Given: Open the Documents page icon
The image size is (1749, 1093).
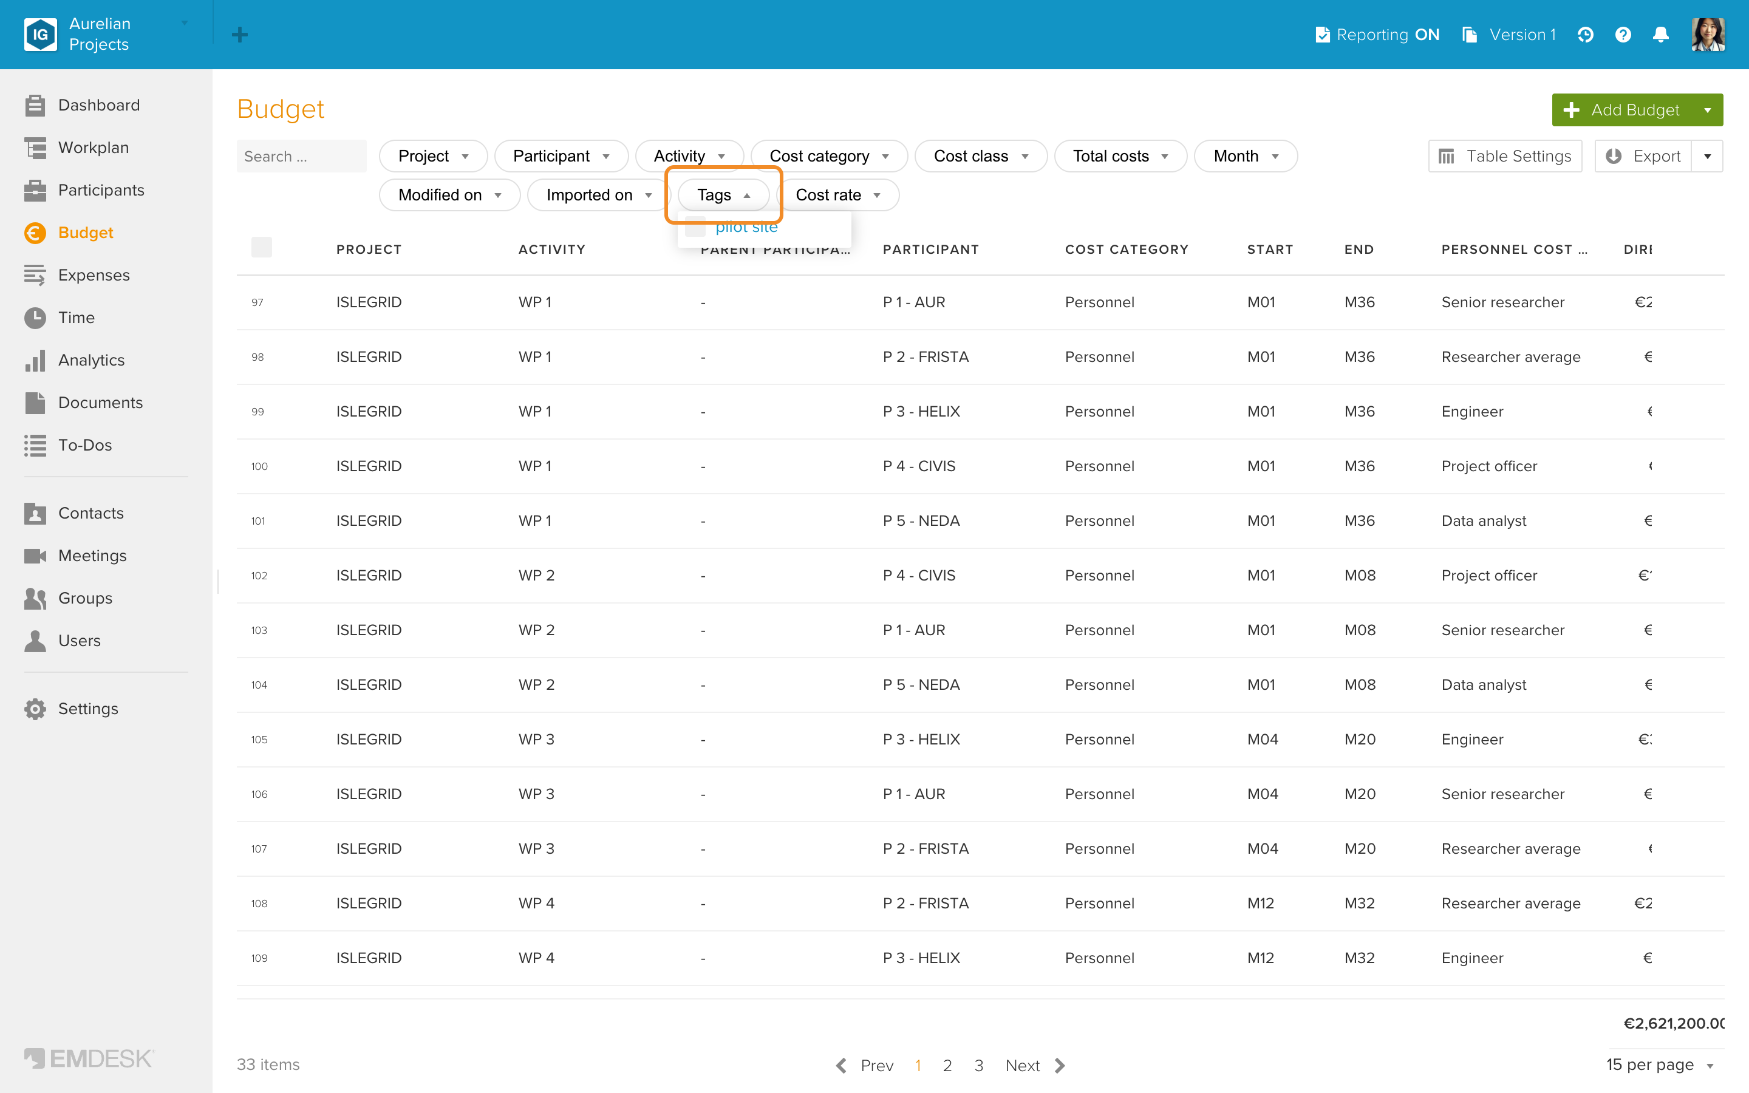Looking at the screenshot, I should 35,403.
